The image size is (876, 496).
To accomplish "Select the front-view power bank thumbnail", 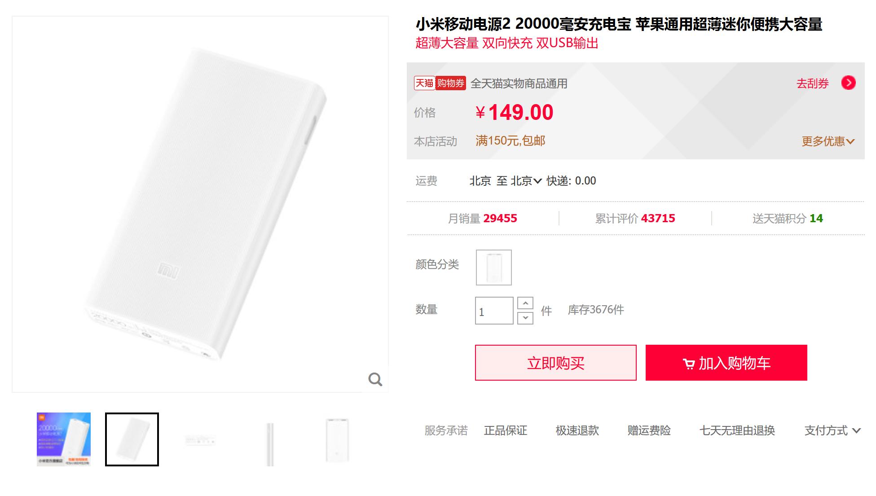I will pos(338,439).
